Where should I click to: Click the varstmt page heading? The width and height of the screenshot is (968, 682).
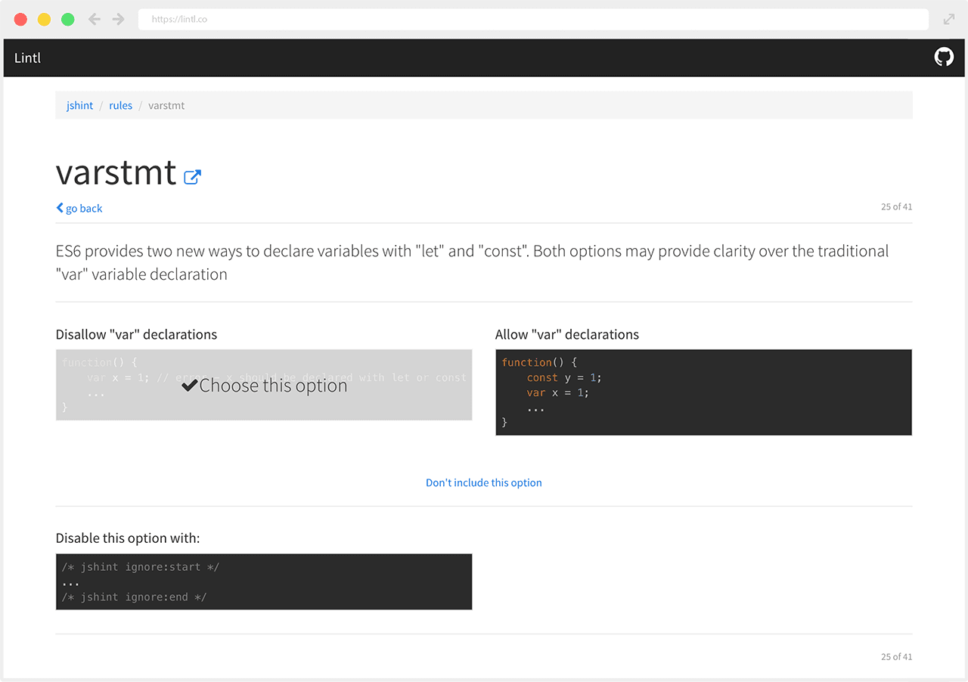pos(116,172)
